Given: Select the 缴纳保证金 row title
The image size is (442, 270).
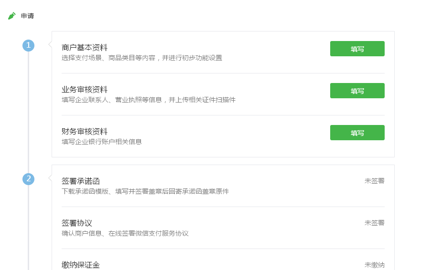Looking at the screenshot, I should 81,265.
